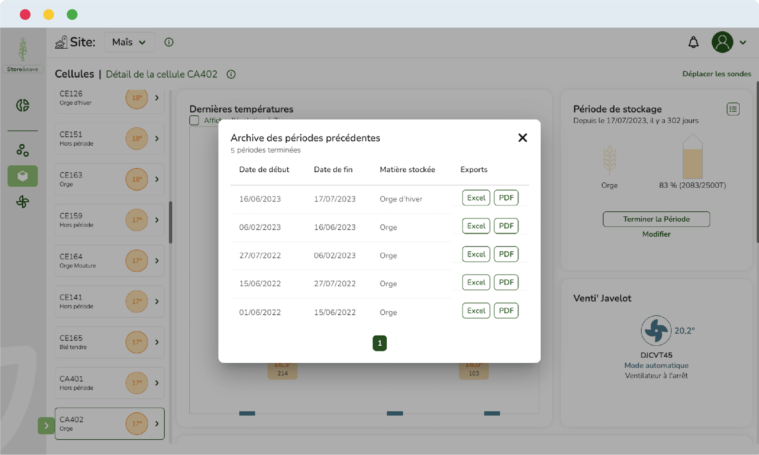Click the user profile avatar

722,42
